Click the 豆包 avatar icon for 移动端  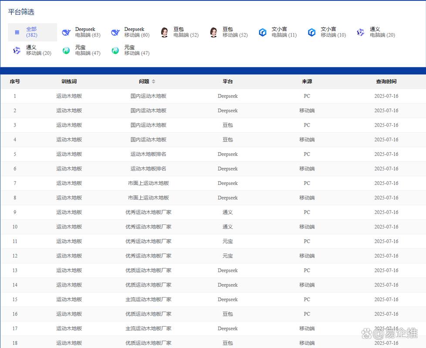[213, 32]
